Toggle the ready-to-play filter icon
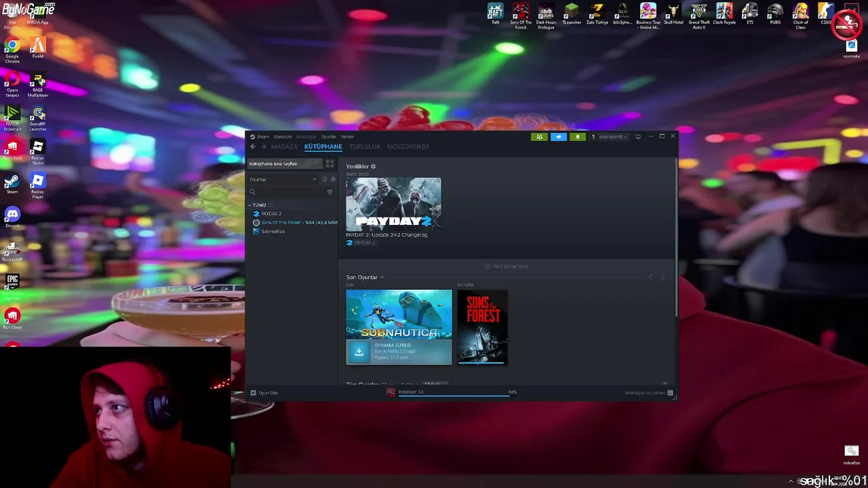Viewport: 868px width, 488px height. point(333,180)
